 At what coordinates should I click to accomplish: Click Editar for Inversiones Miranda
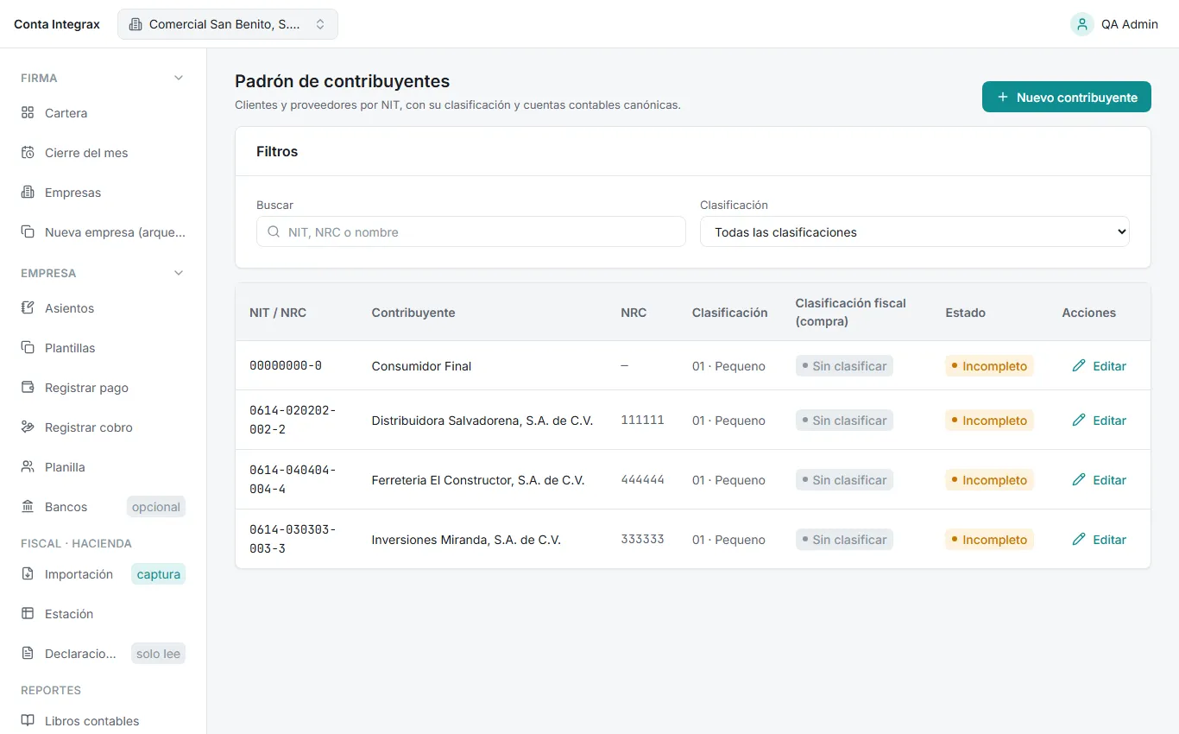(x=1100, y=540)
